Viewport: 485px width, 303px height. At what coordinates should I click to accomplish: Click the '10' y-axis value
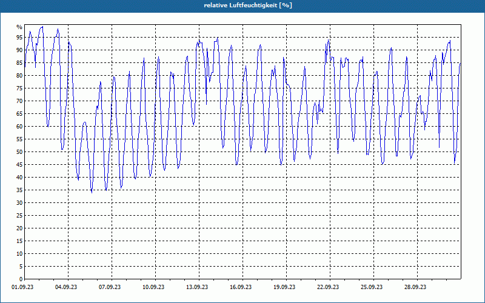tap(19, 254)
